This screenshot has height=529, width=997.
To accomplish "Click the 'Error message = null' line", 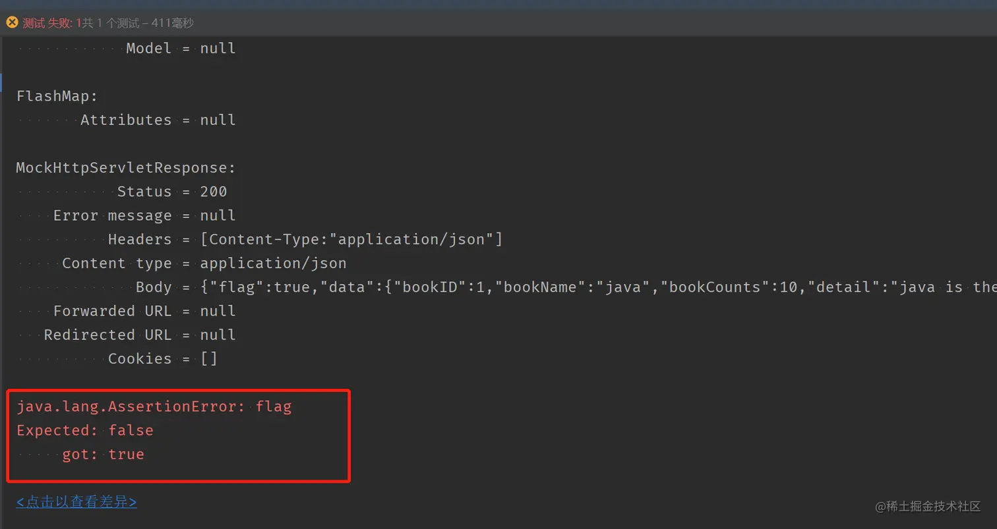I will (x=144, y=215).
